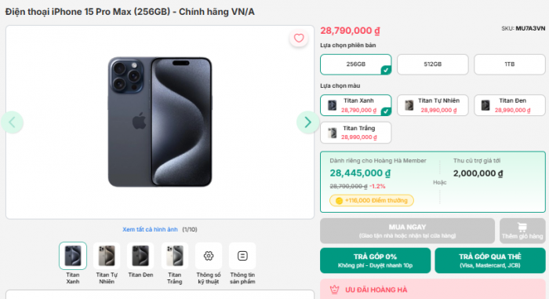Select Titan Tự Nhiên color option
The height and width of the screenshot is (299, 549).
[x=433, y=105]
